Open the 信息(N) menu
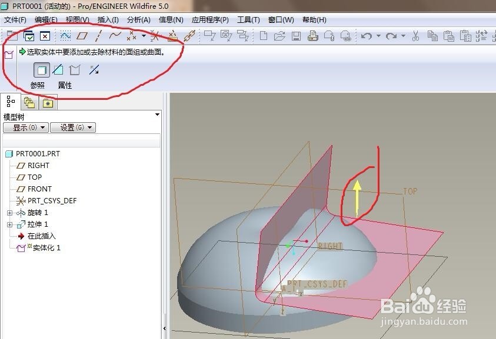Image resolution: width=496 pixels, height=339 pixels. 171,20
